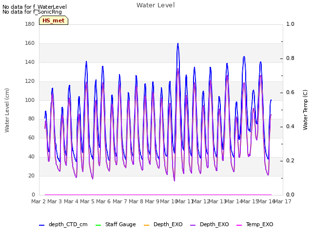The height and width of the screenshot is (234, 312).
Task: Toggle depth_CTD_cm legend entry
Action: 63,224
